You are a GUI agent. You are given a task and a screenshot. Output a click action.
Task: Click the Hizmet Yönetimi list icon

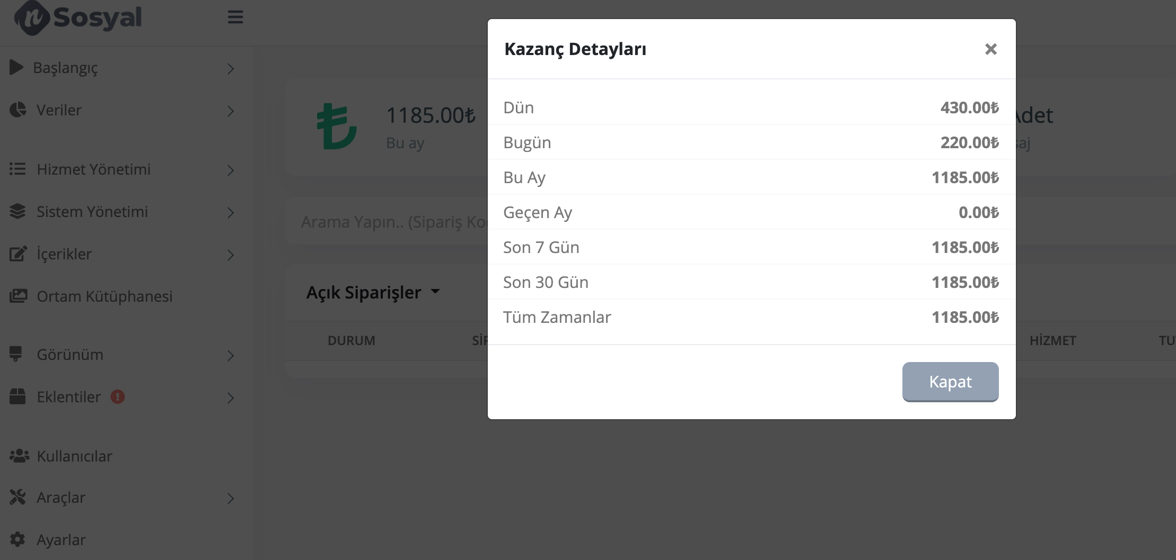(x=17, y=169)
